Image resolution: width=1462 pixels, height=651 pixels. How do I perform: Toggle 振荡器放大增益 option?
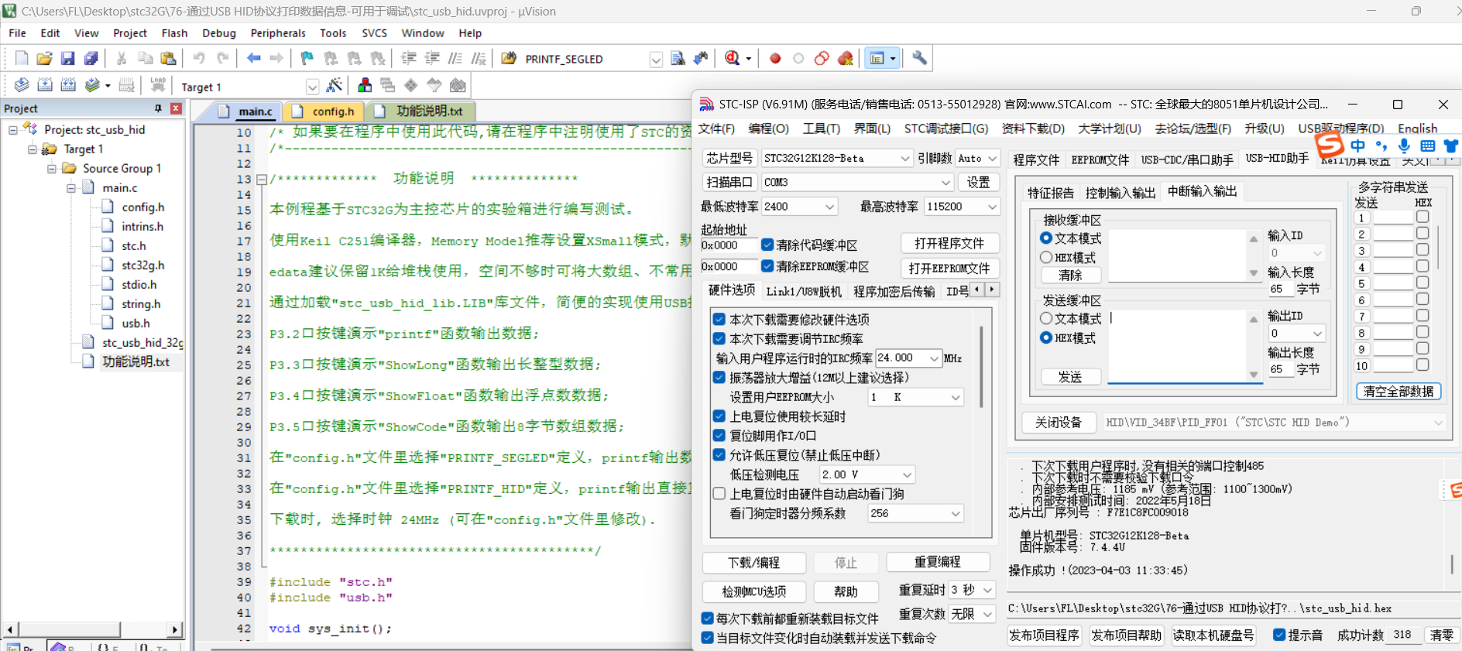719,377
